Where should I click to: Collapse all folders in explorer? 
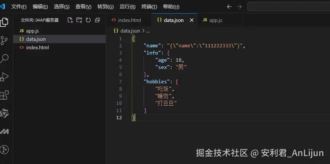pos(97,20)
